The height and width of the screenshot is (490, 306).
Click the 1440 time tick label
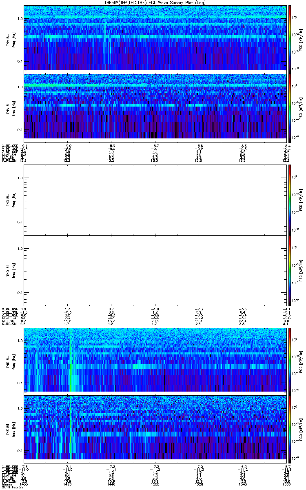pos(111,484)
